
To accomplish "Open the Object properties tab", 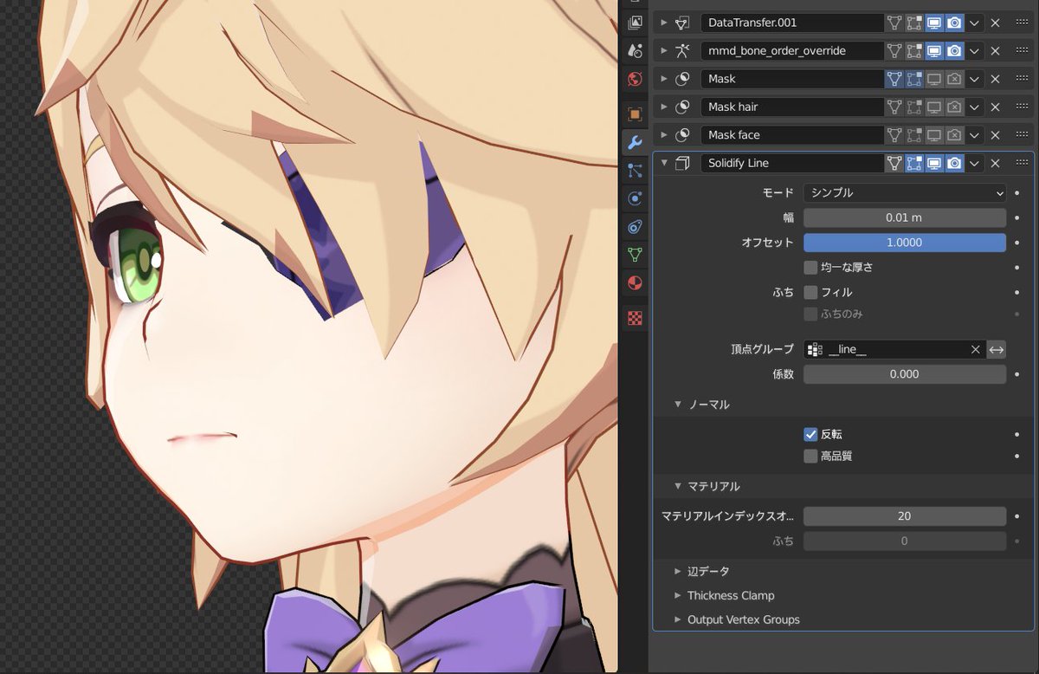I will click(x=635, y=114).
